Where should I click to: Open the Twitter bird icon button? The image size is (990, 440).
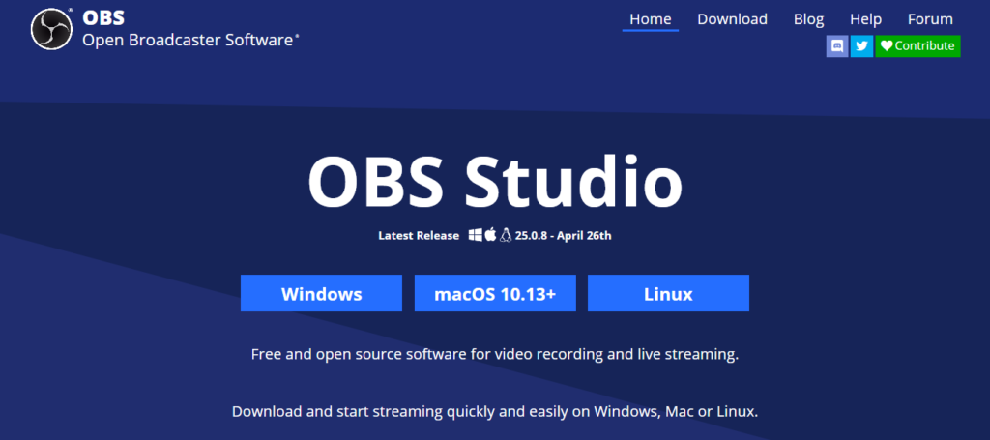(x=861, y=46)
